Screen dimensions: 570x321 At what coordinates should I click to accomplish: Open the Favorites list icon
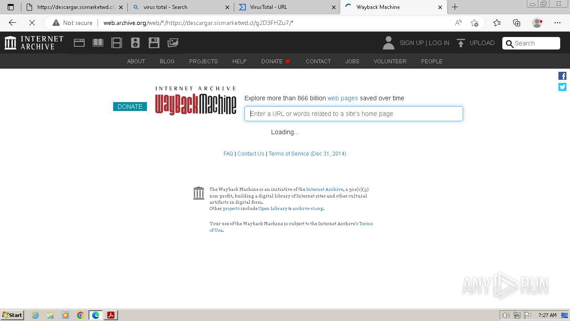point(497,23)
